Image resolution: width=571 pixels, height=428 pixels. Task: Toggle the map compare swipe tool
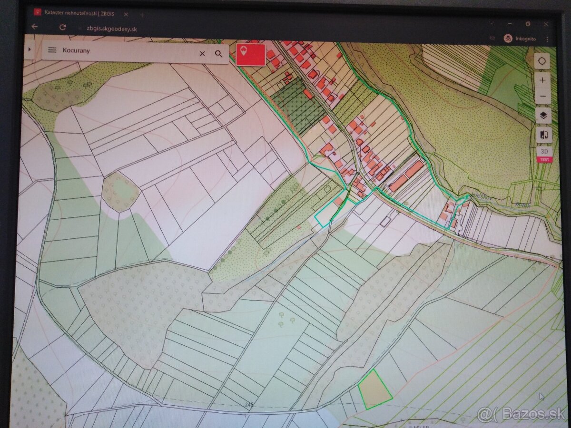pos(544,135)
